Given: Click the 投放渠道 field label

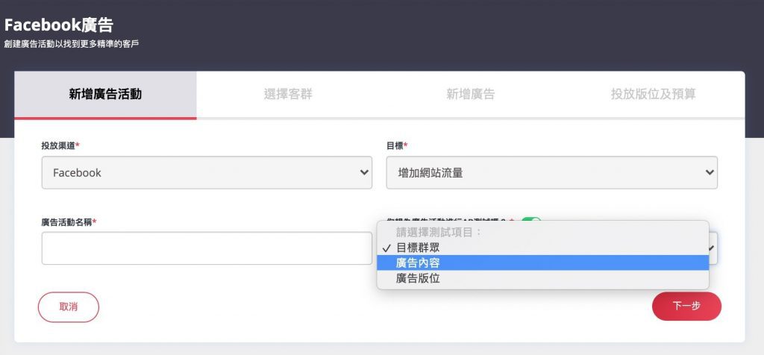Looking at the screenshot, I should click(x=60, y=145).
